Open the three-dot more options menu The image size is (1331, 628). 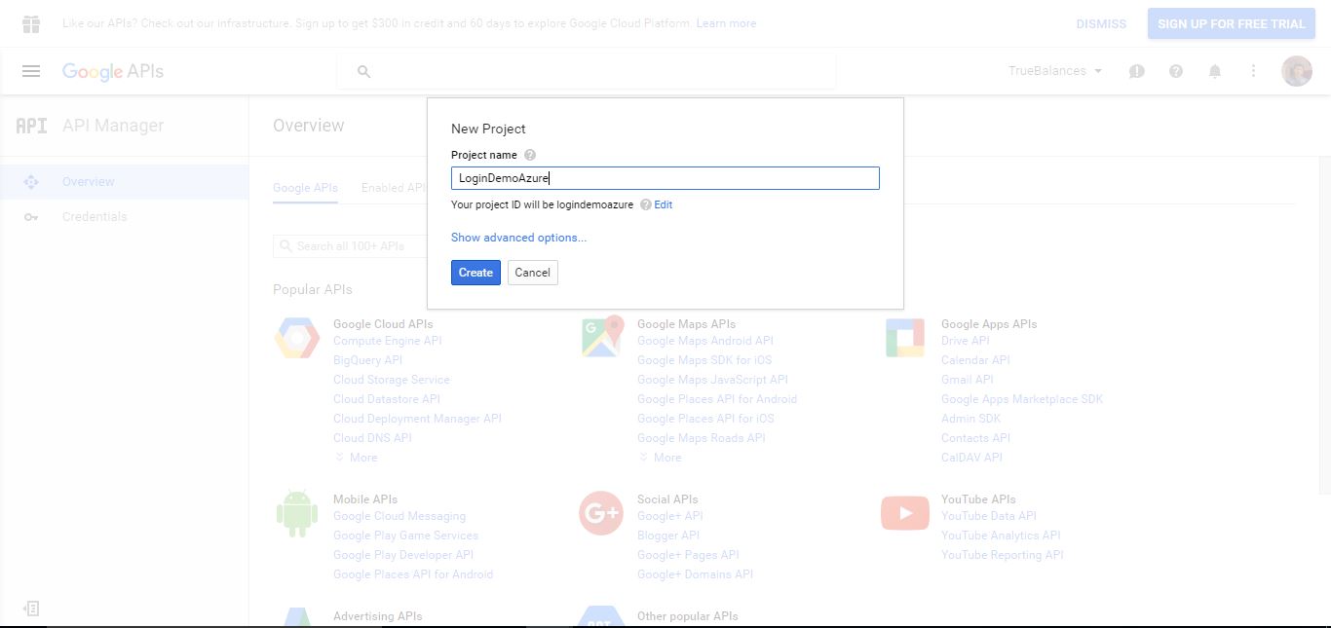[1254, 71]
